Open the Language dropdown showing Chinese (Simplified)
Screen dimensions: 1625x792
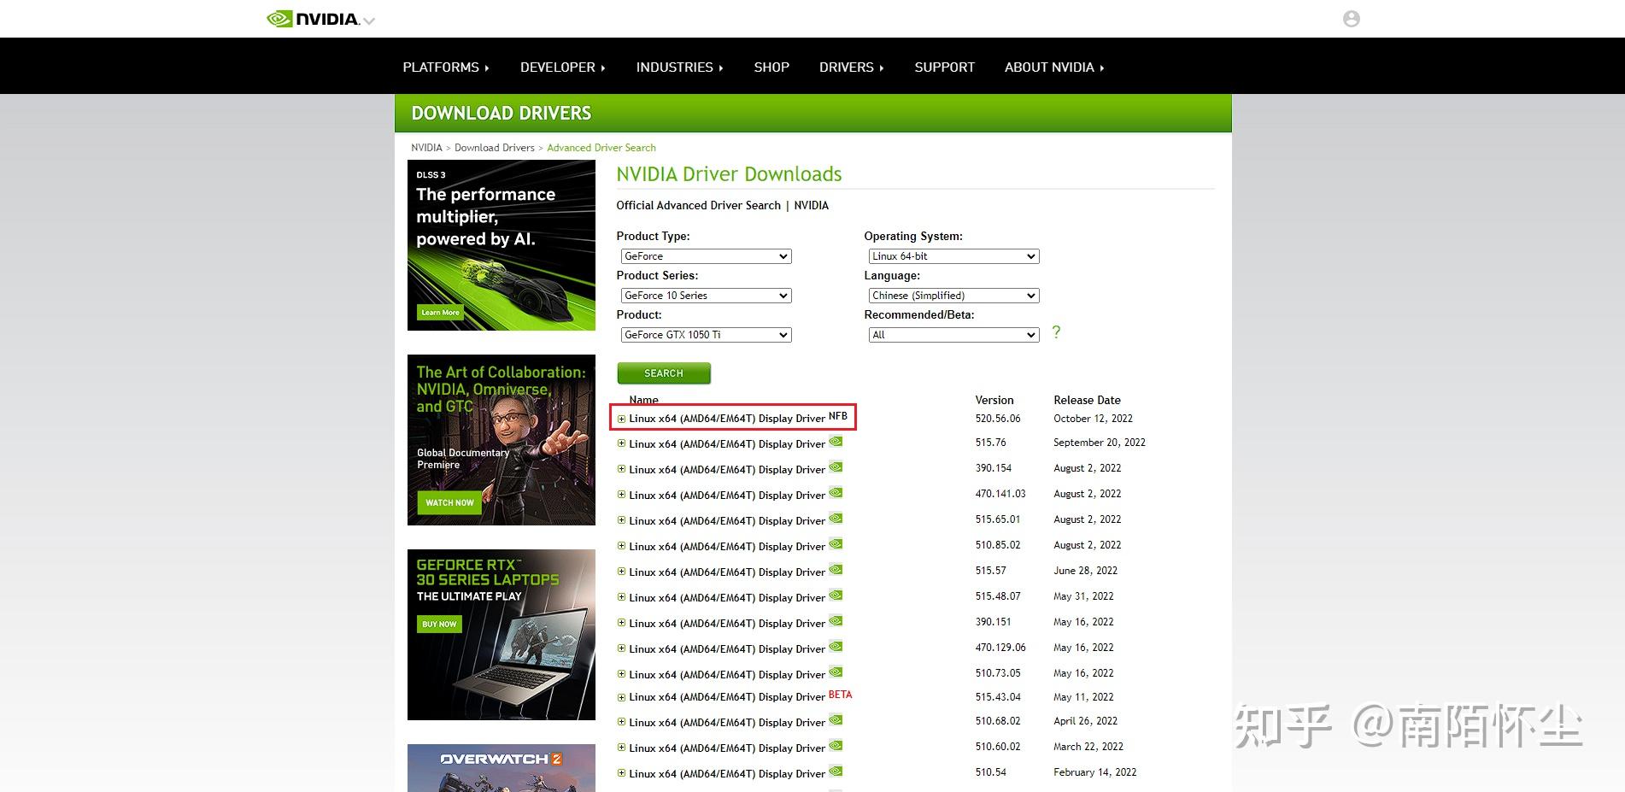tap(953, 296)
